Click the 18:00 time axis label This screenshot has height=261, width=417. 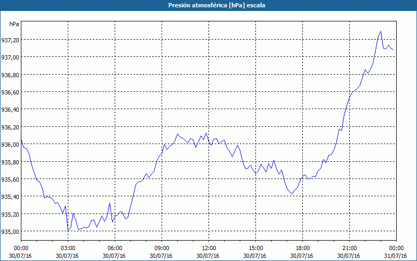coord(302,248)
